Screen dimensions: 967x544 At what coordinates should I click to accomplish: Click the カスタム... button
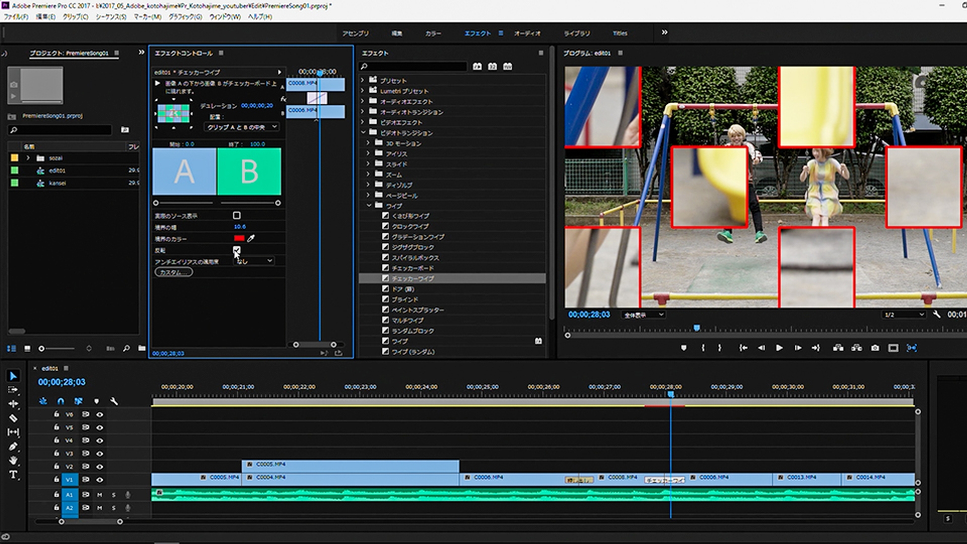173,273
